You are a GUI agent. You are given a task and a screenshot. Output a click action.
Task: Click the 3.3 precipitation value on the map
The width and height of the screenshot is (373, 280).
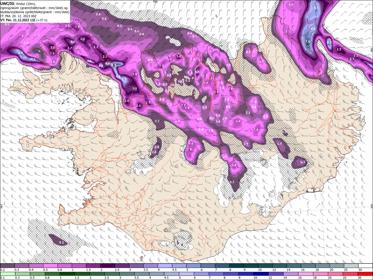click(82, 39)
